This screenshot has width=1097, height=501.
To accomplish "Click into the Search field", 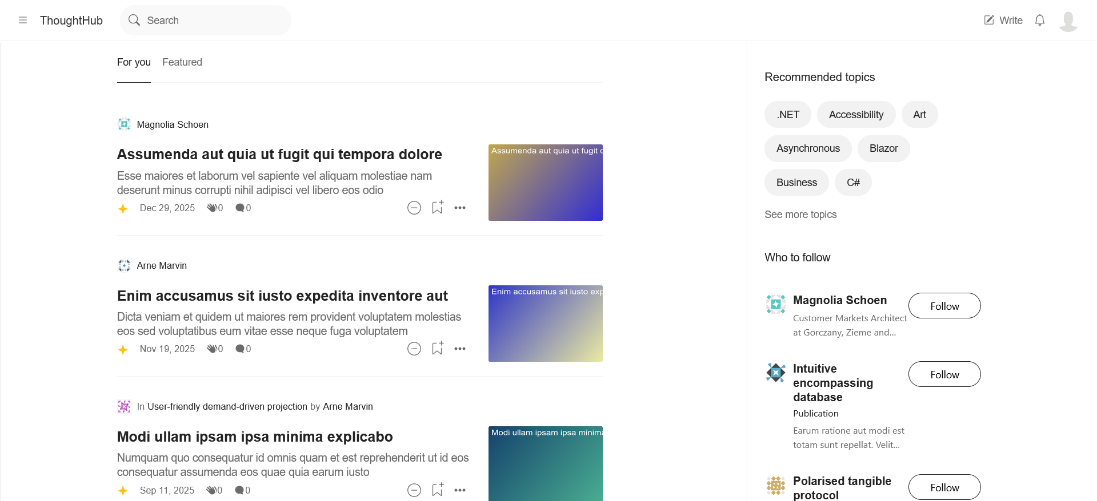I will [211, 21].
